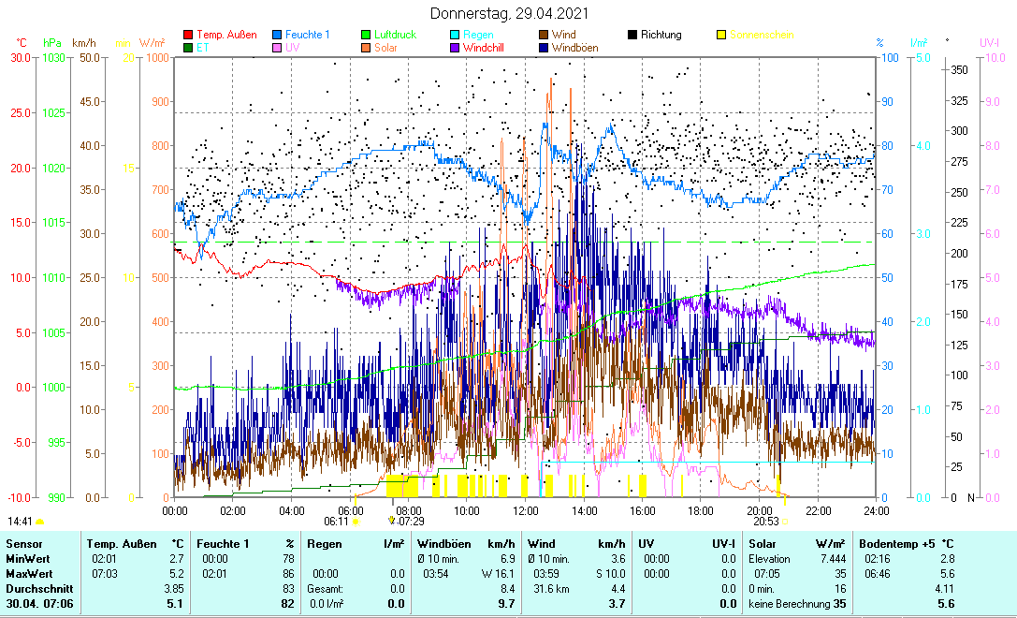Viewport: 1017px width, 618px height.
Task: Click the blue Feuchte 1 legend swatch
Action: (278, 35)
